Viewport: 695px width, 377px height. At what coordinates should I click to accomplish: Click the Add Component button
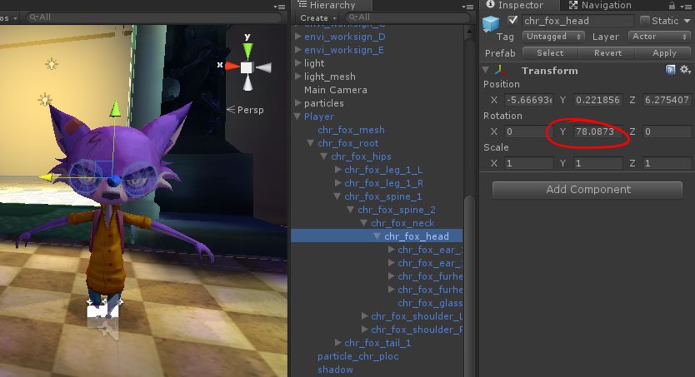pyautogui.click(x=588, y=190)
